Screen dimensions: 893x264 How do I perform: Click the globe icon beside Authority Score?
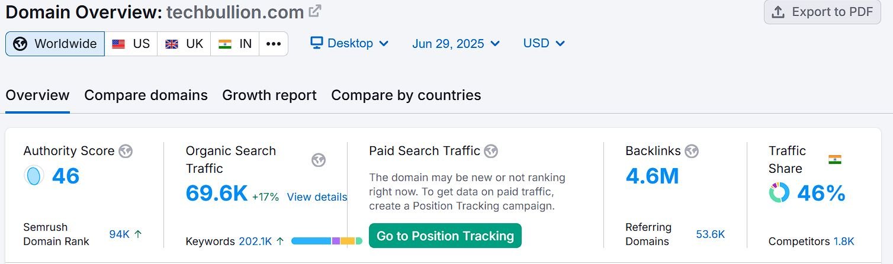coord(126,151)
